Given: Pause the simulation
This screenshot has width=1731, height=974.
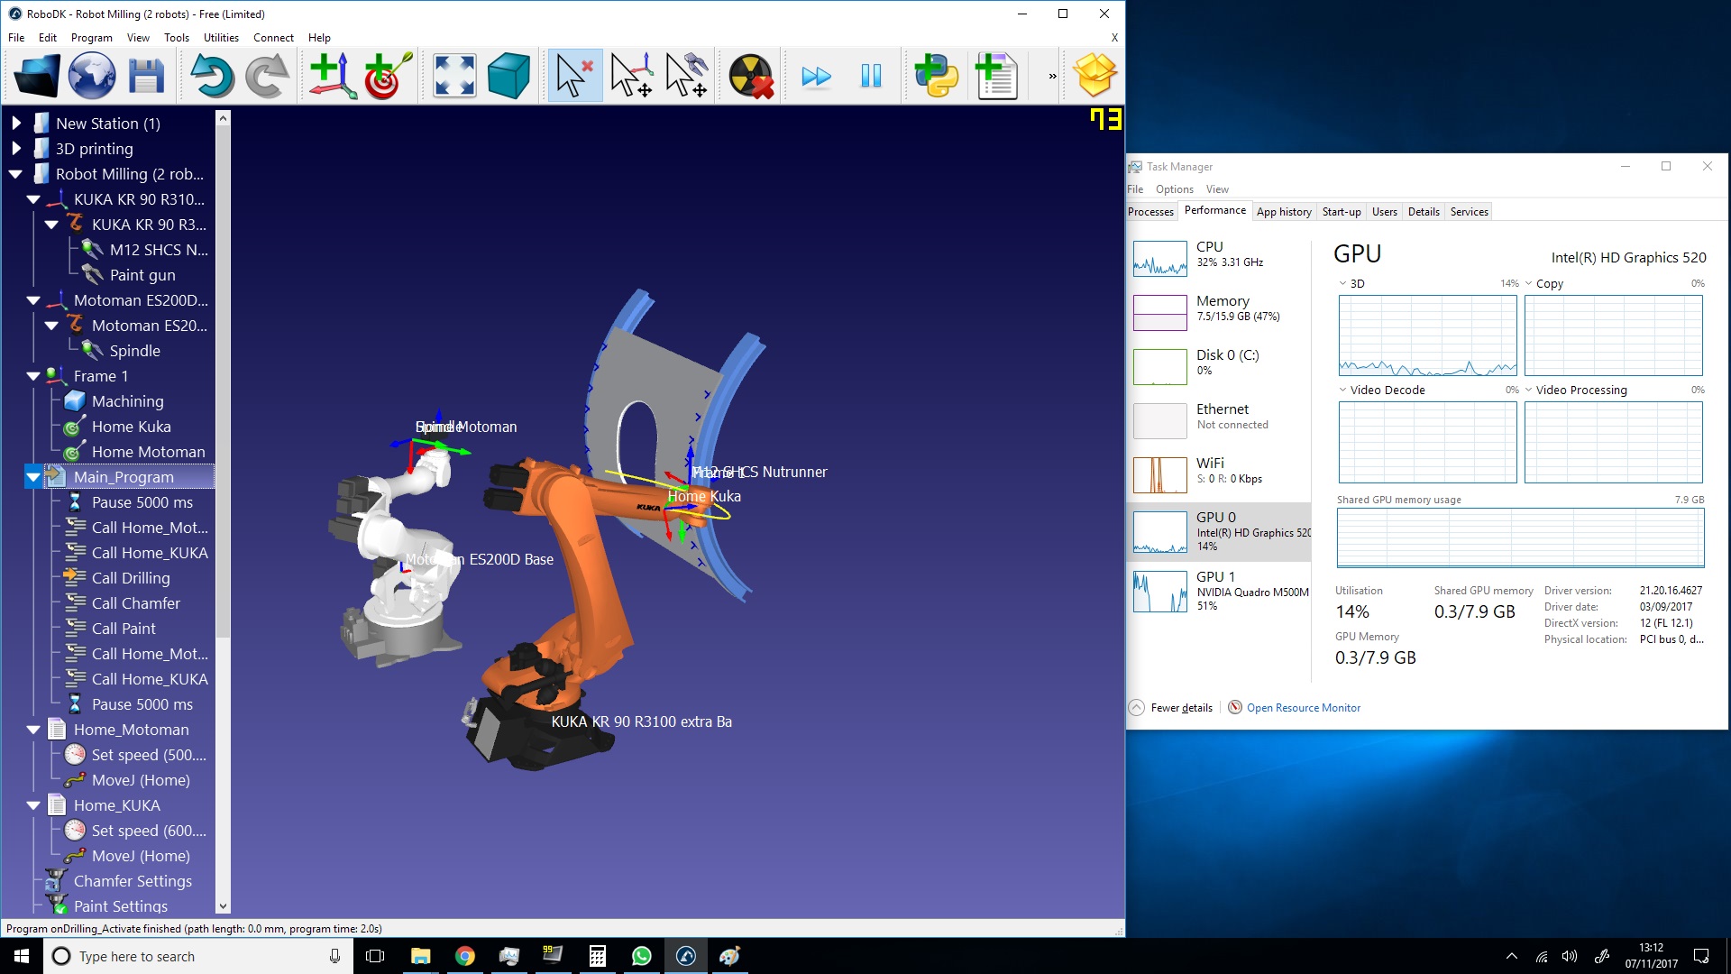Looking at the screenshot, I should (871, 76).
